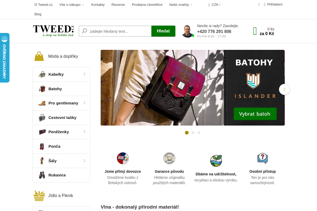This screenshot has width=317, height=211.
Task: Select the first carousel dot indicator
Action: click(187, 133)
